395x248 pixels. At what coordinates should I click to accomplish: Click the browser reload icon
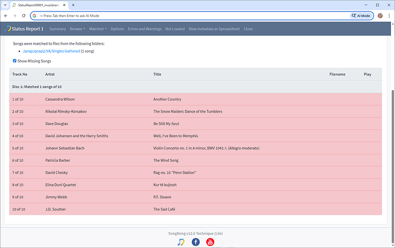25,15
